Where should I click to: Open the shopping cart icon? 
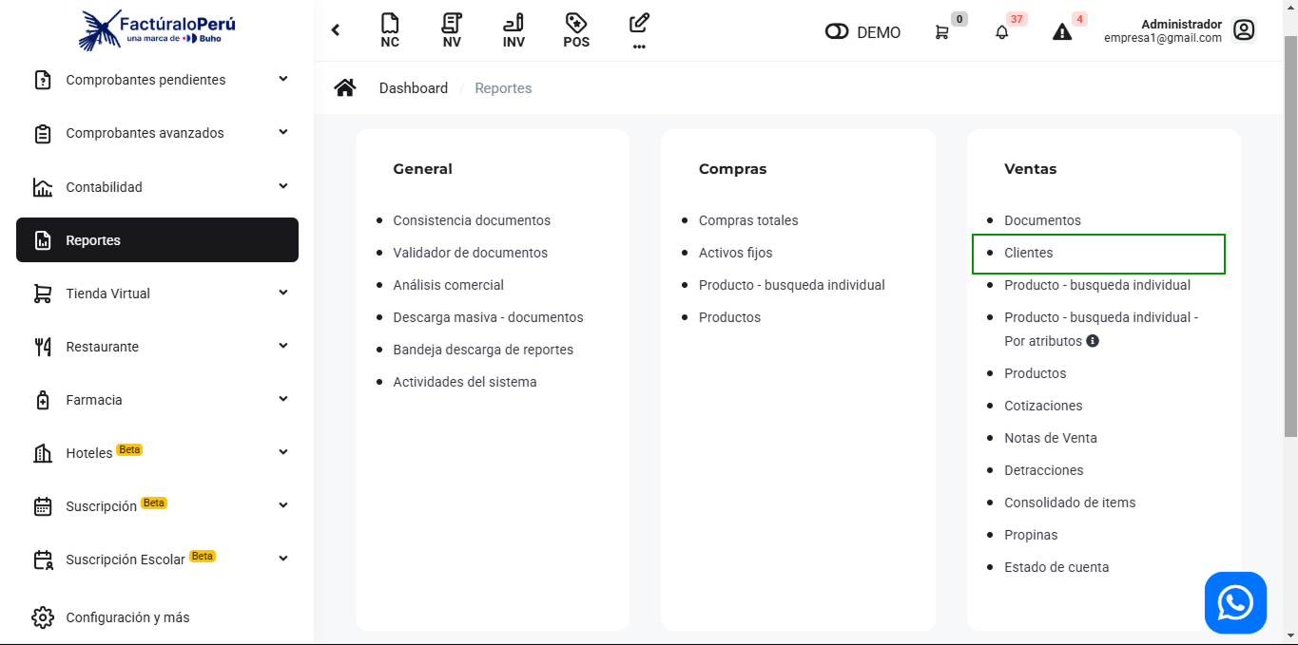[x=941, y=32]
